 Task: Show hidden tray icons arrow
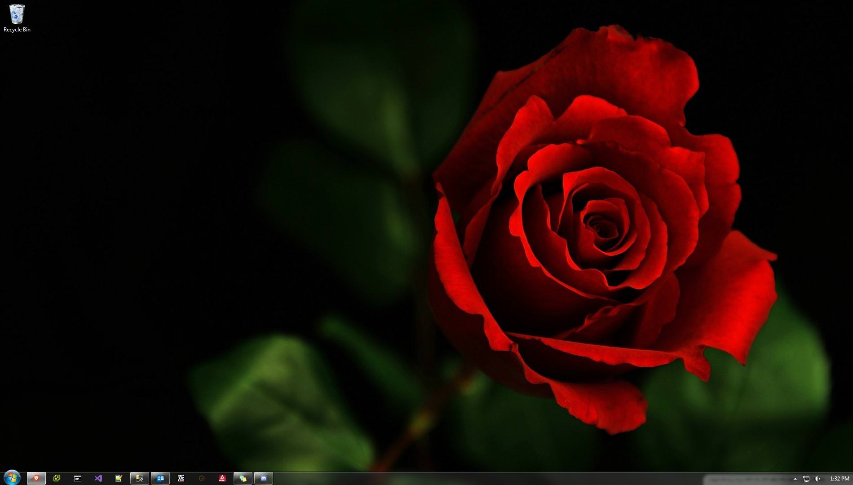point(795,479)
